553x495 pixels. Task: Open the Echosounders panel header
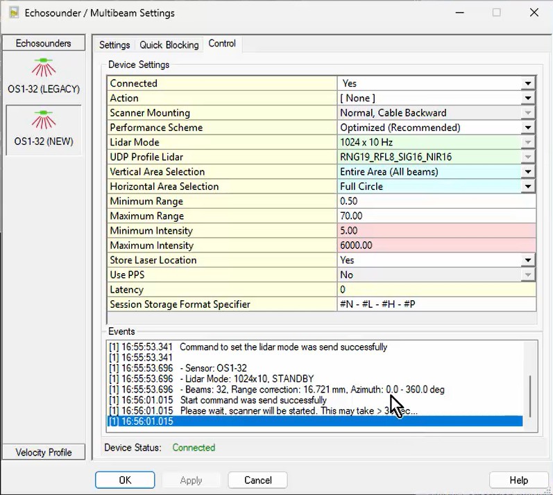coord(44,43)
